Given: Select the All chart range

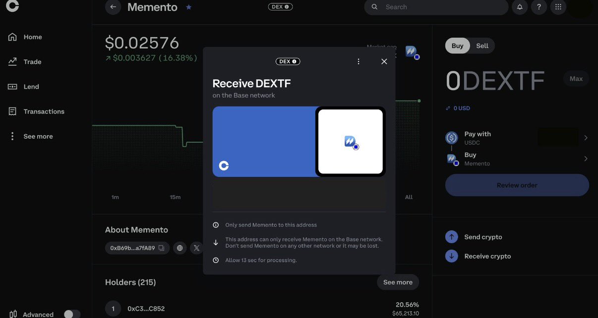Looking at the screenshot, I should [x=409, y=197].
